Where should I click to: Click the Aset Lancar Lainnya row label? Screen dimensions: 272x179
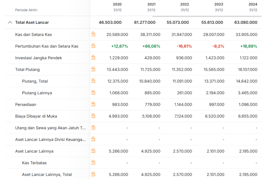34,151
